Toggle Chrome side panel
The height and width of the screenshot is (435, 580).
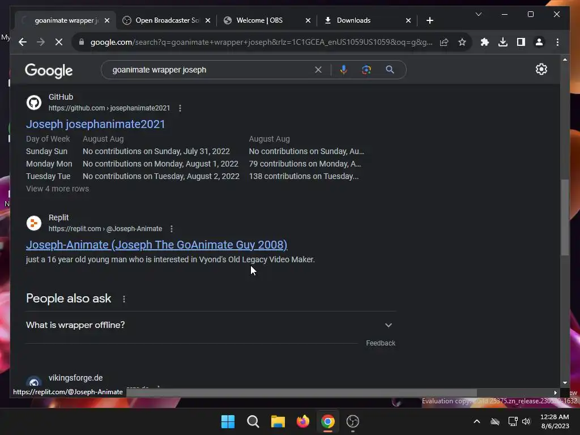(521, 42)
